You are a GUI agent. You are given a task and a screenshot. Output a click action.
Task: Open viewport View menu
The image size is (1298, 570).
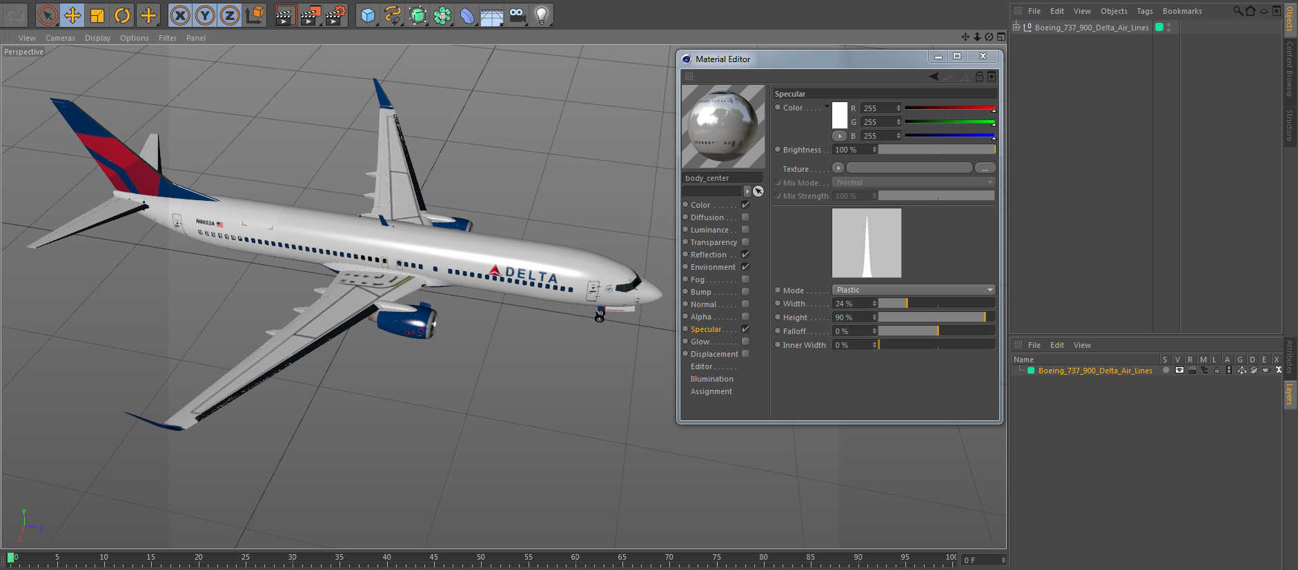[27, 38]
